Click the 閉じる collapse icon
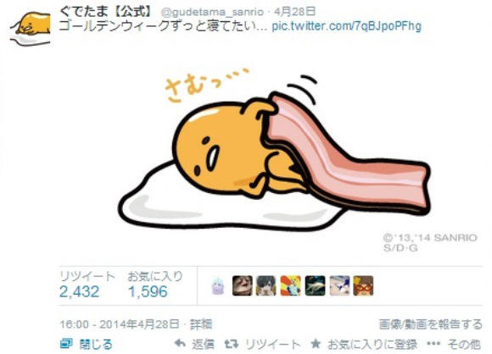492x354 pixels. tap(66, 344)
